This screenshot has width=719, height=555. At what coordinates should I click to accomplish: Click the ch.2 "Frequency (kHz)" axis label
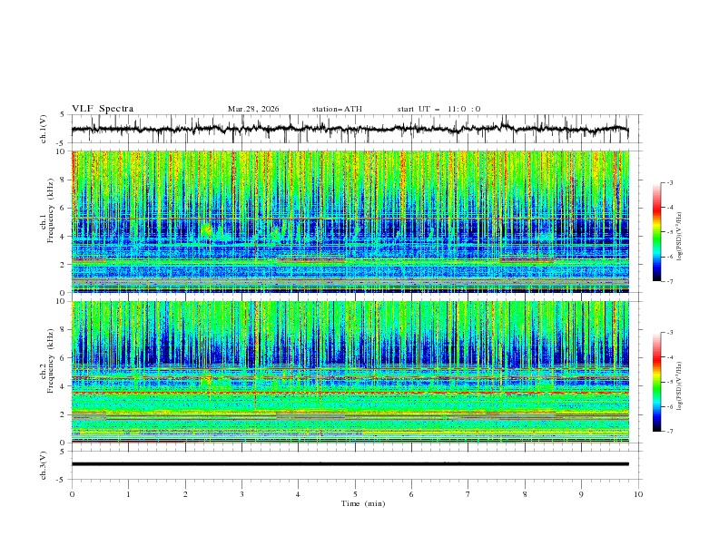point(51,361)
